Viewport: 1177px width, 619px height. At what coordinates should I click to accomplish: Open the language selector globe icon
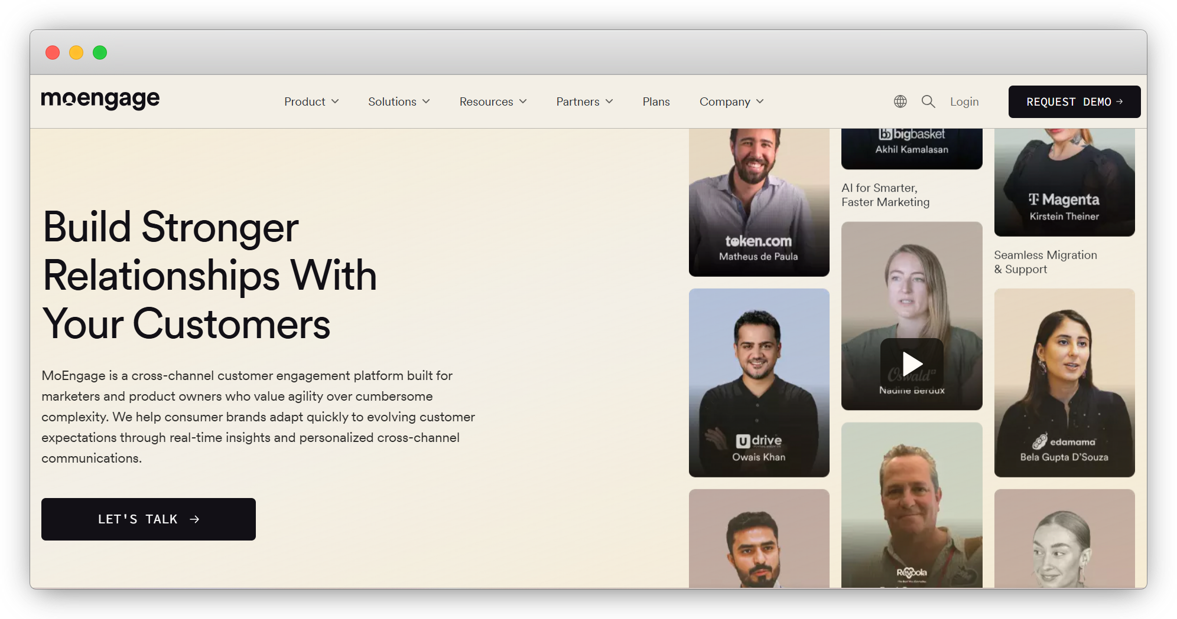900,101
